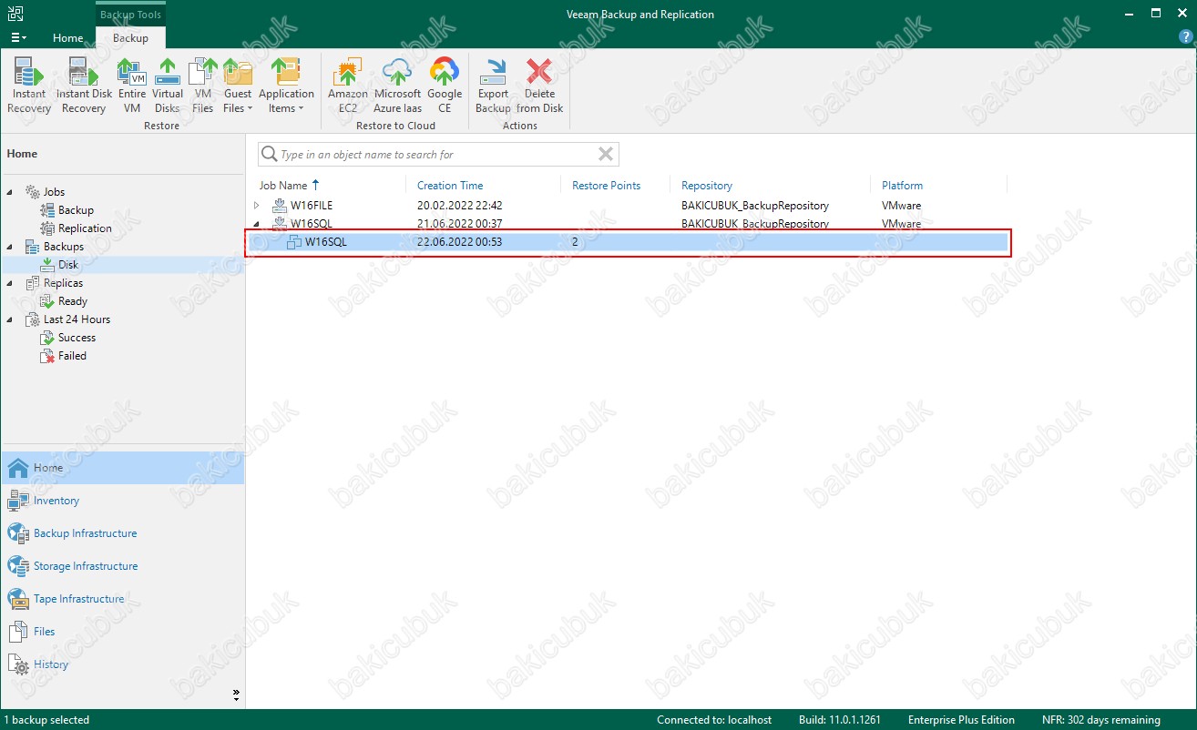Clear the search box with X
The image size is (1197, 730).
606,155
